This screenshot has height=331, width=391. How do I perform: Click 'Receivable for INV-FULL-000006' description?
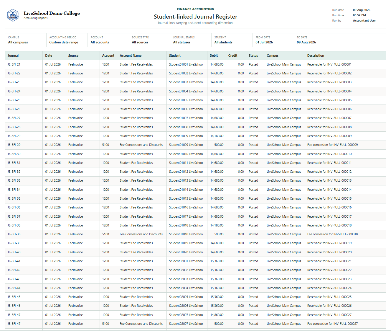click(329, 109)
